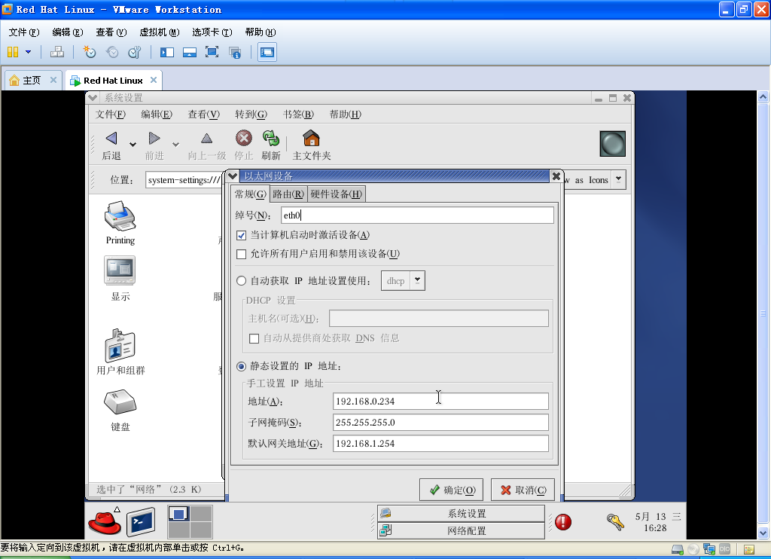Open VMware 虚拟机(M) menu
The width and height of the screenshot is (771, 559).
click(160, 32)
